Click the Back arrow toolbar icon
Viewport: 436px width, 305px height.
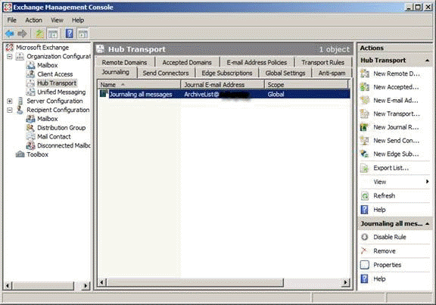(x=10, y=33)
